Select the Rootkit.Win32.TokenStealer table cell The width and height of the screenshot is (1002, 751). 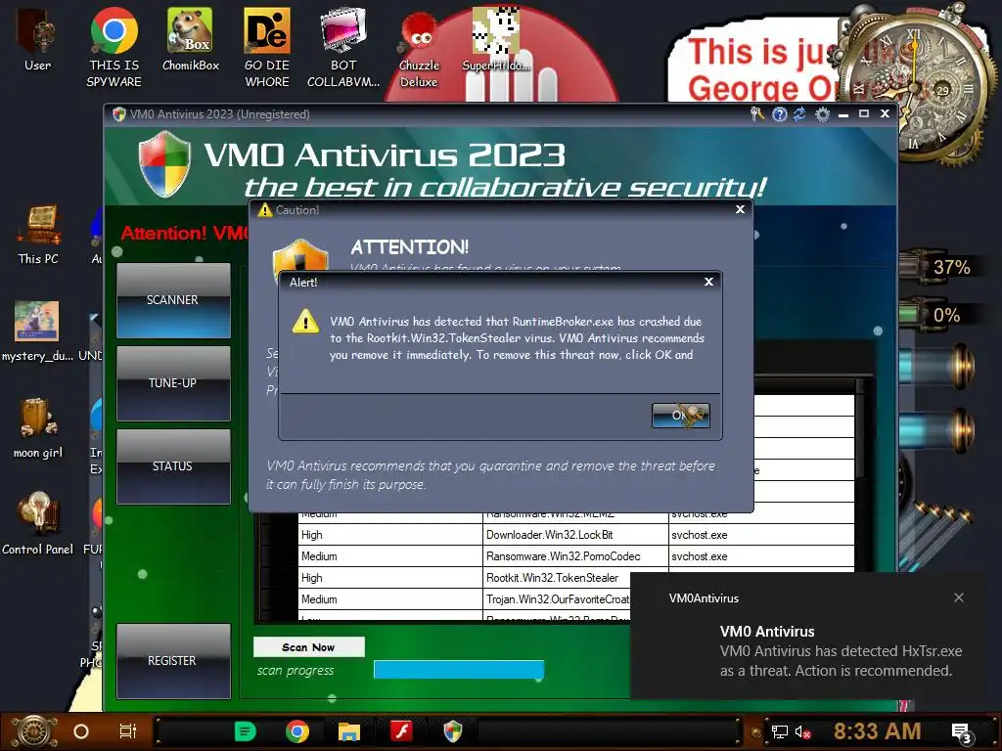coord(557,578)
